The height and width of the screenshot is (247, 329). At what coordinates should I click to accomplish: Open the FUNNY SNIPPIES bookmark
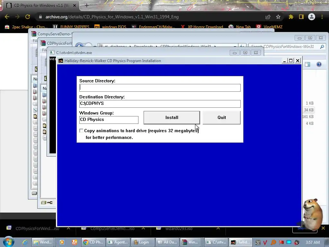coord(71,27)
